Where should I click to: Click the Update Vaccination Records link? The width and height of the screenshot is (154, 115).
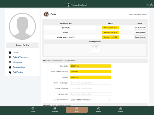[x=138, y=14]
